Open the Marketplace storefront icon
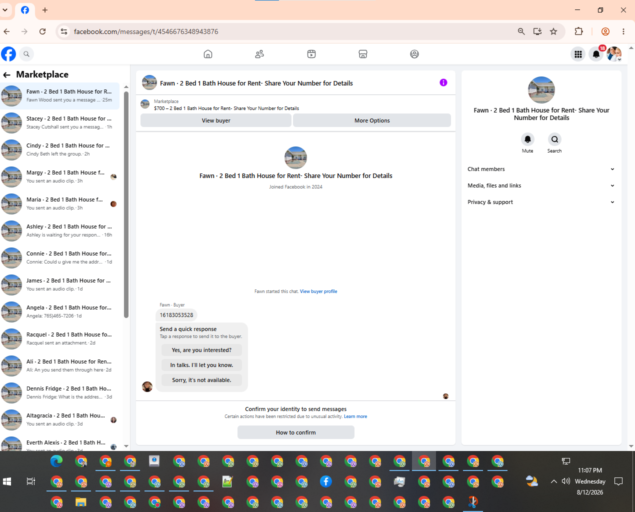Screen dimensions: 635x512 (x=363, y=54)
